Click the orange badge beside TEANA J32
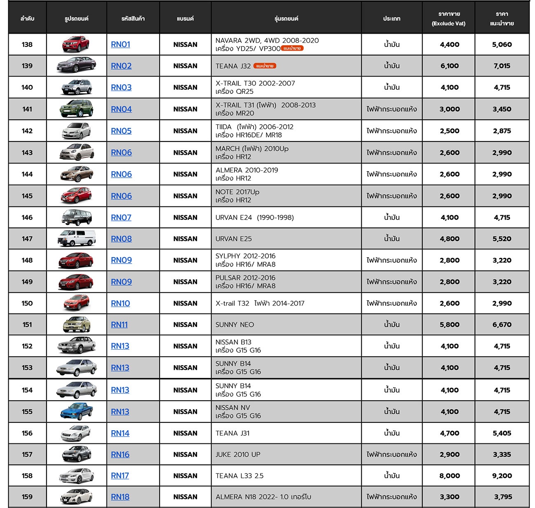The width and height of the screenshot is (535, 508). click(265, 66)
